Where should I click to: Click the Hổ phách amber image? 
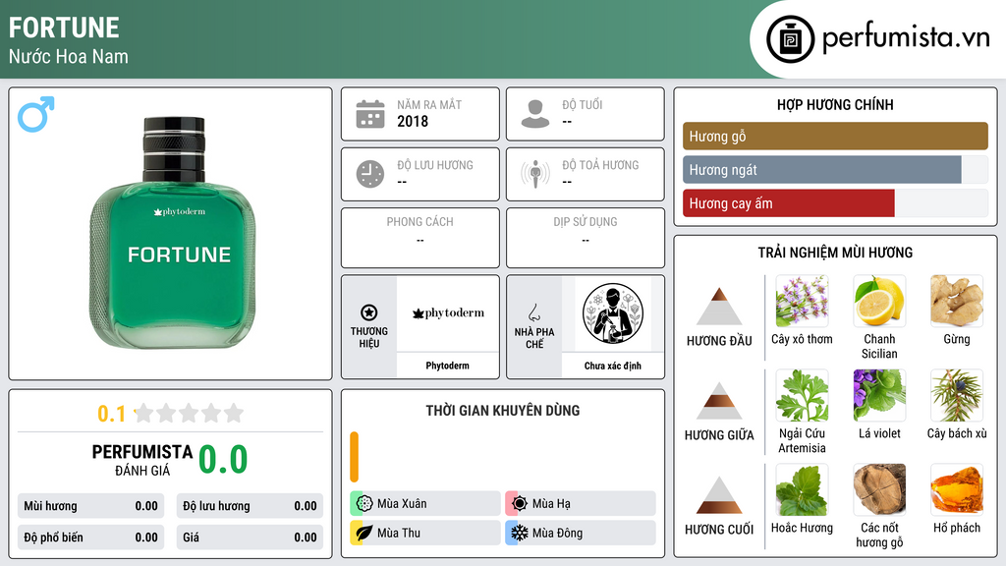tap(957, 489)
